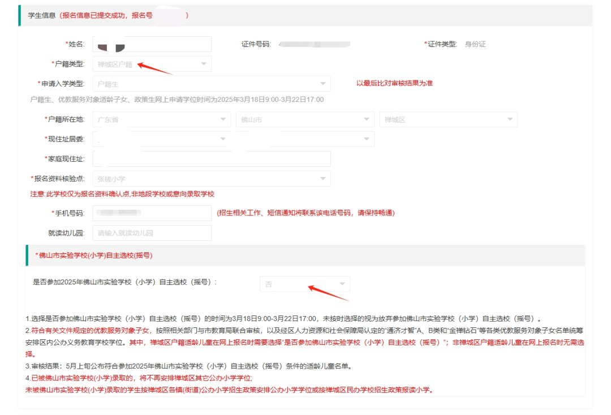Click the red text 以最后比对审核结果为准
This screenshot has height=415, width=611.
(394, 83)
